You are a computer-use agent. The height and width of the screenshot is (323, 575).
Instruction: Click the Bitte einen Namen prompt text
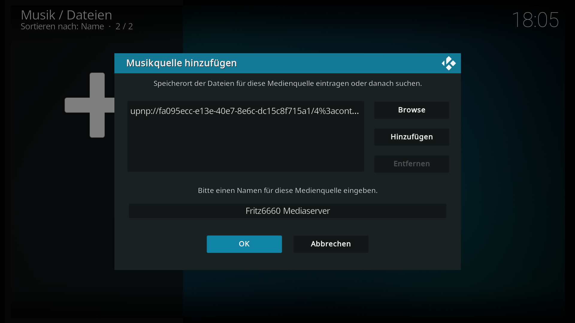(x=287, y=191)
